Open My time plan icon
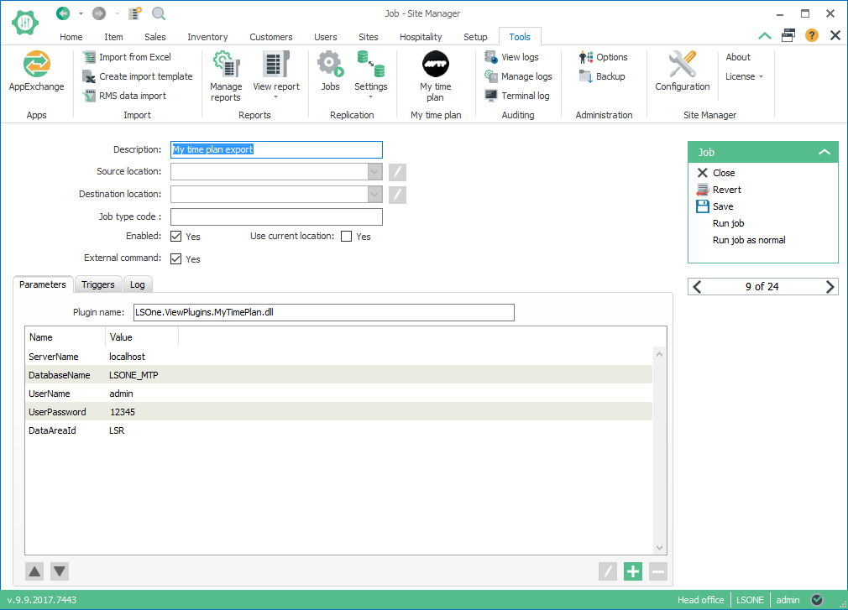The image size is (848, 610). 435,65
